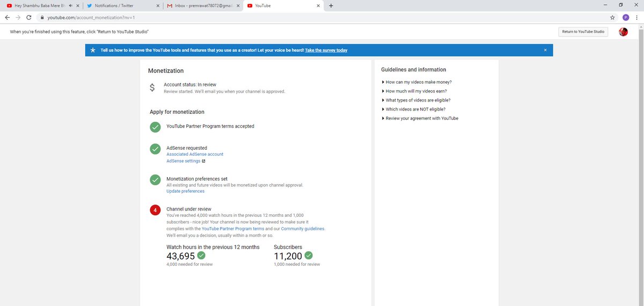Click the dollar sign account status icon
The height and width of the screenshot is (306, 644).
click(152, 88)
